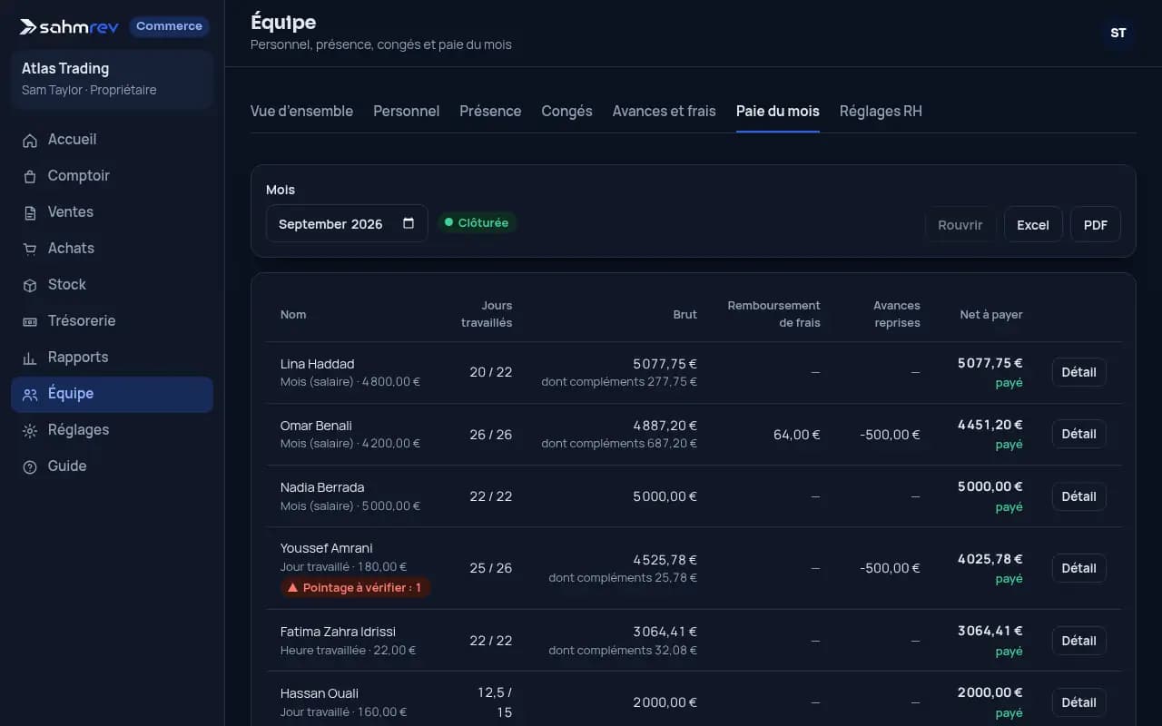Open Détail for Omar Benali
Screen dimensions: 1162x726
1078,434
